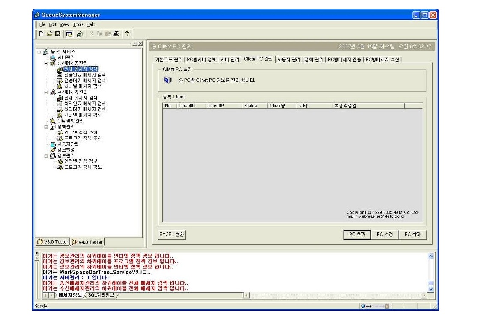478x321 pixels.
Task: Click the Save floppy disk icon
Action: pyautogui.click(x=58, y=34)
